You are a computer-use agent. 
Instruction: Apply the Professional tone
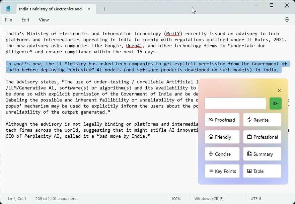tap(262, 137)
